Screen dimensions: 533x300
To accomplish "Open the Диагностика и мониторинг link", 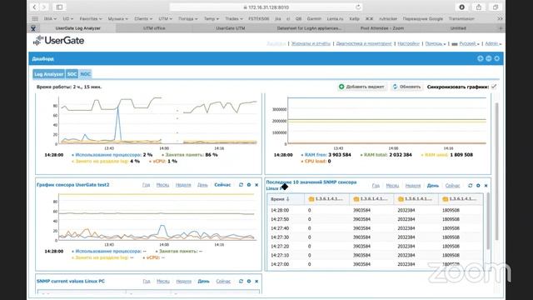I will pos(364,43).
